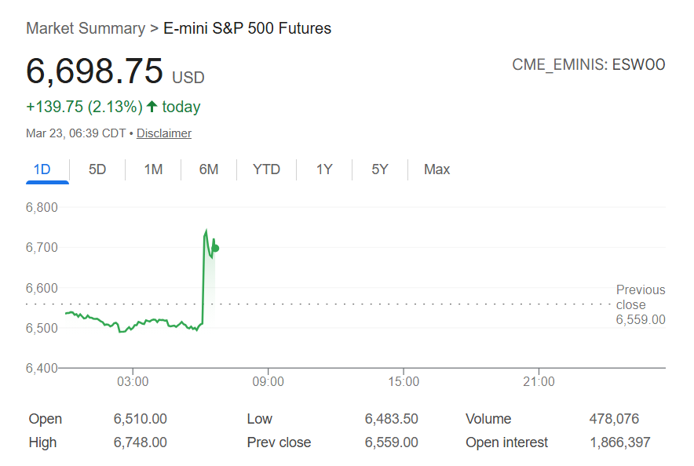Click the CME_EMINIS: ESW00 ticker label
Image resolution: width=694 pixels, height=466 pixels.
tap(588, 64)
